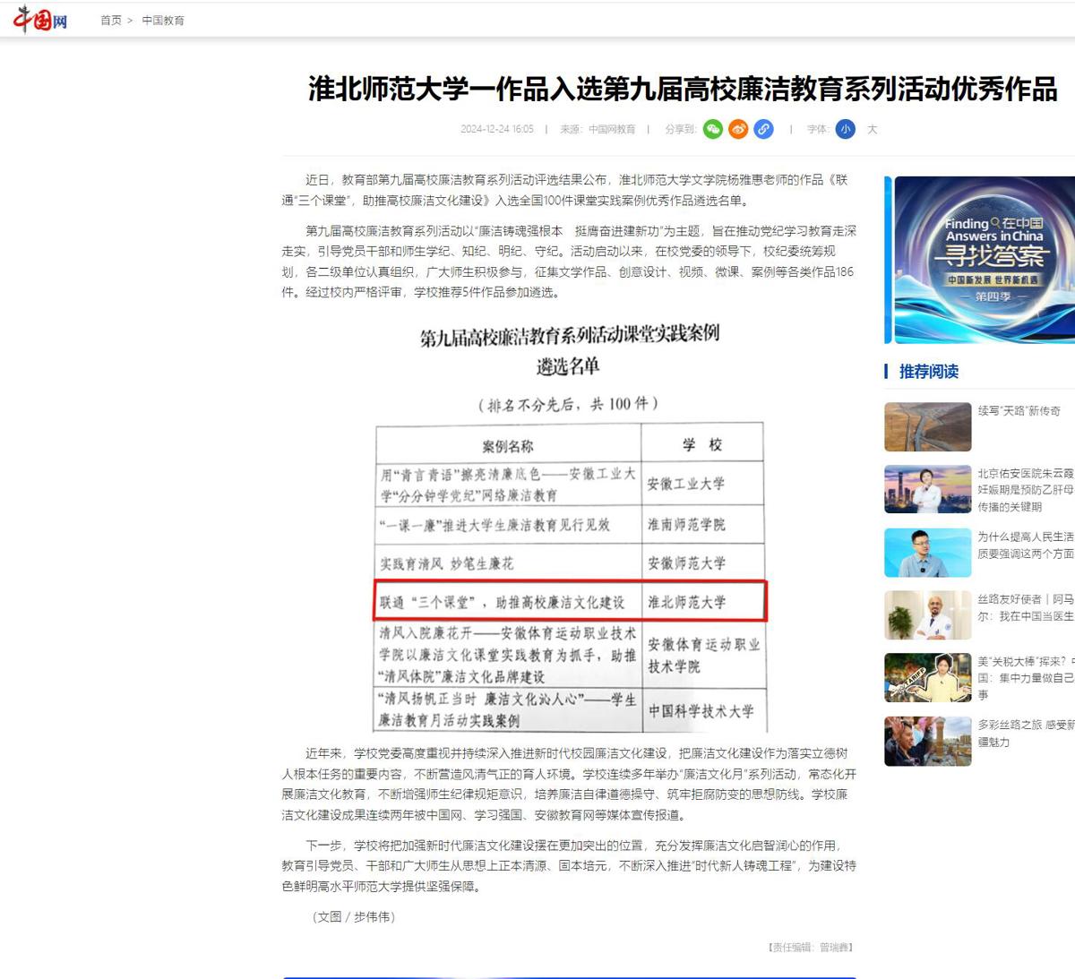This screenshot has height=979, width=1075.
Task: Share article to Weibo via orange icon
Action: (x=738, y=129)
